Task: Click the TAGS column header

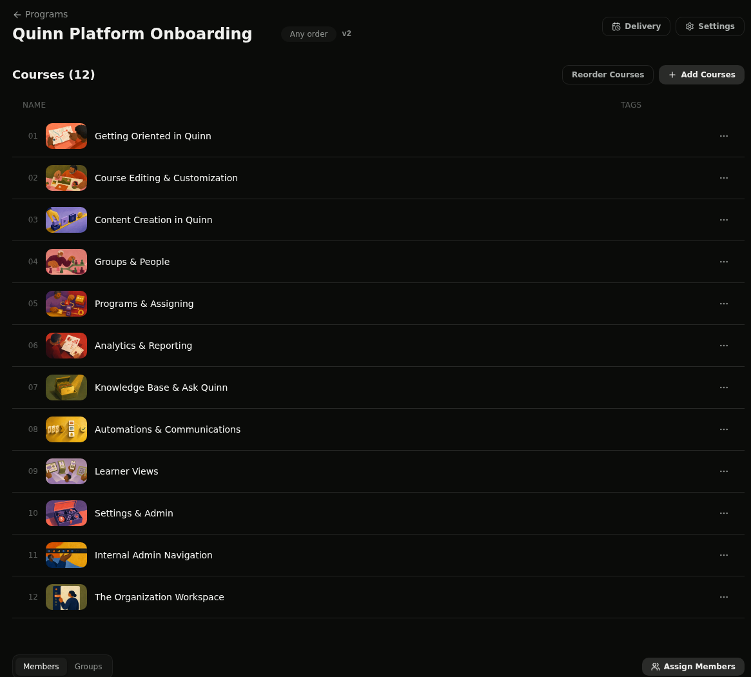Action: tap(631, 105)
